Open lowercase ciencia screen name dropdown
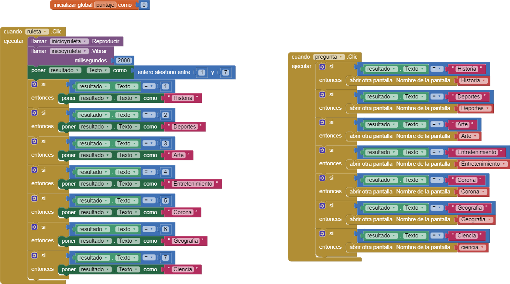 (473, 247)
